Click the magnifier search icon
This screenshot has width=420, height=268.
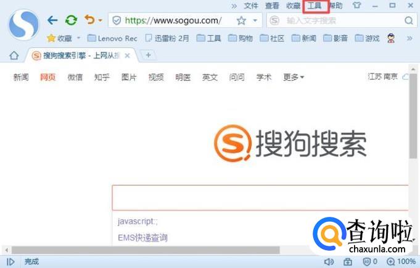click(x=409, y=20)
